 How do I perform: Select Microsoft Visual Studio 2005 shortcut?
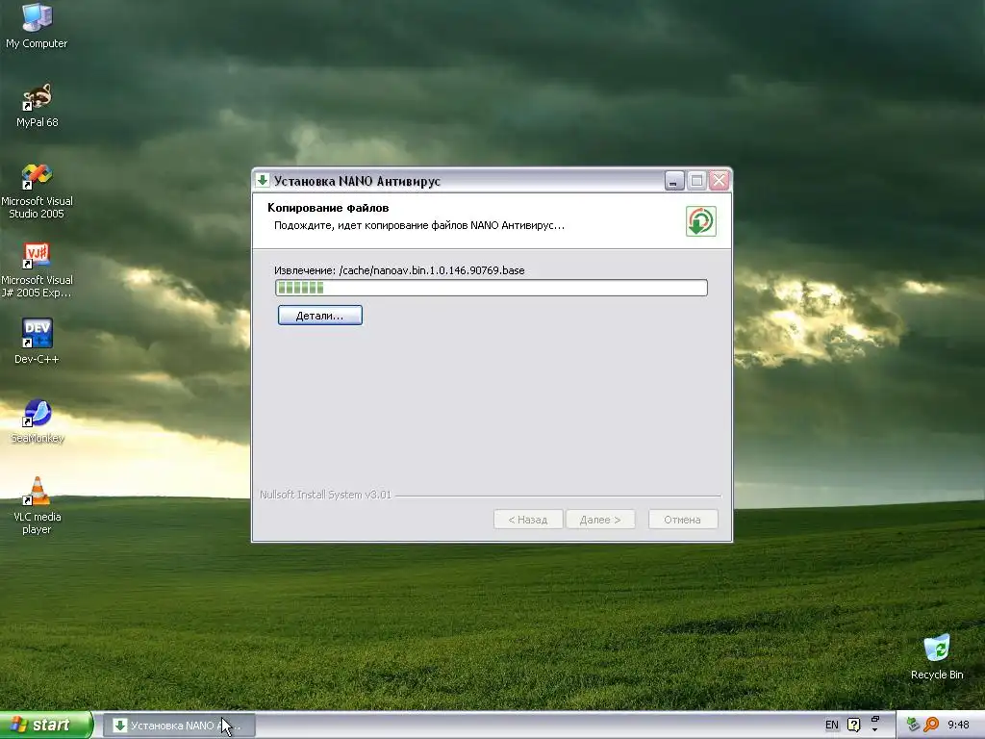tap(37, 191)
